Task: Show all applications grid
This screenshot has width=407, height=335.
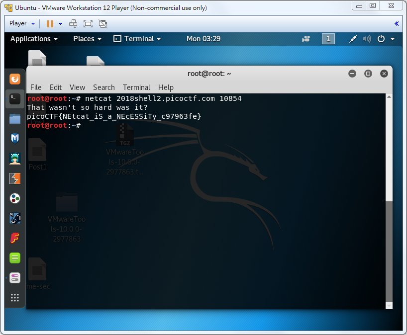Action: pos(15,298)
